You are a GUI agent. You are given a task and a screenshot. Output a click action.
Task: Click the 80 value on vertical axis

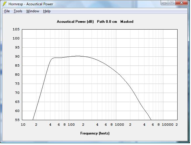[x=17, y=75]
